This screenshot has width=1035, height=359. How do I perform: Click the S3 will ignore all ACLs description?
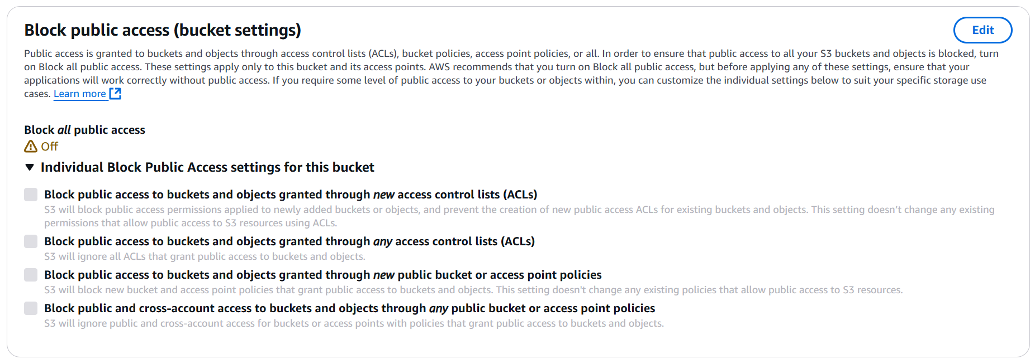click(x=205, y=256)
